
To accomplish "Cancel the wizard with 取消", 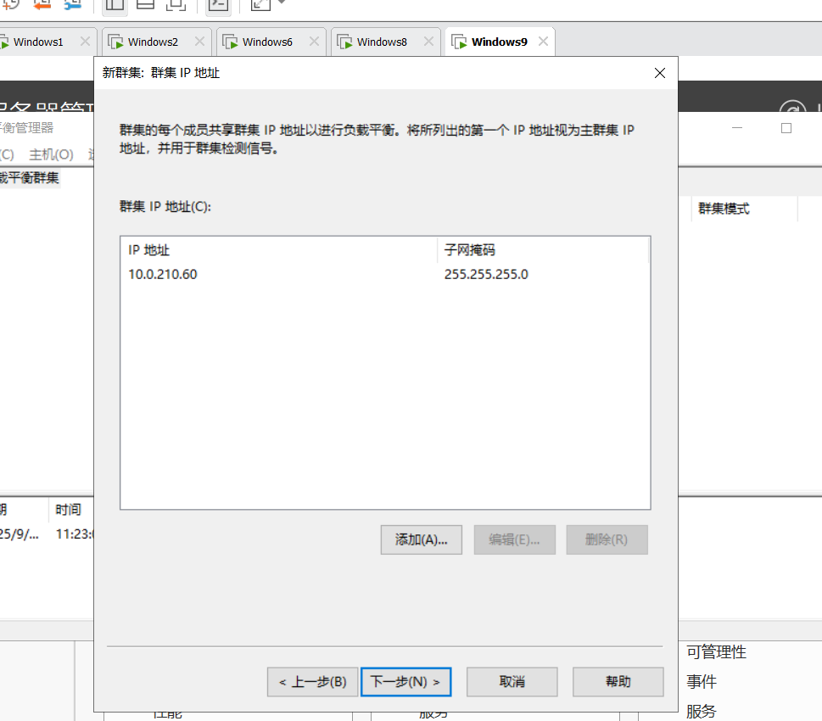I will click(x=512, y=682).
